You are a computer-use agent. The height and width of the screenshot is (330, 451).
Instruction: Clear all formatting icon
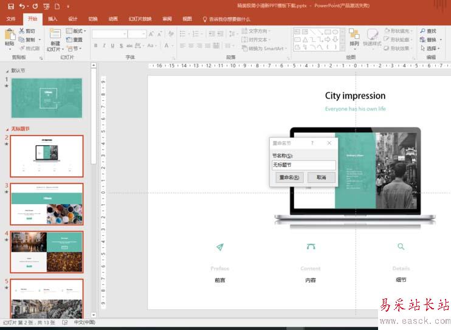171,34
